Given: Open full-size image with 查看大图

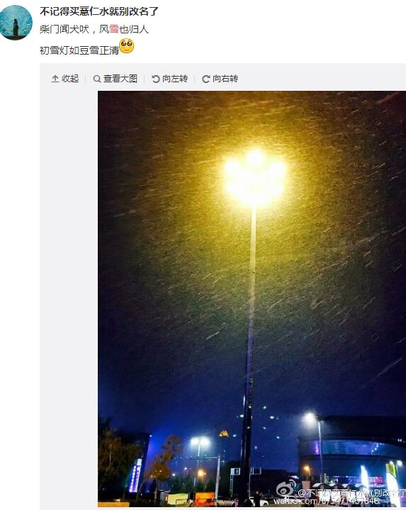Looking at the screenshot, I should pyautogui.click(x=120, y=79).
